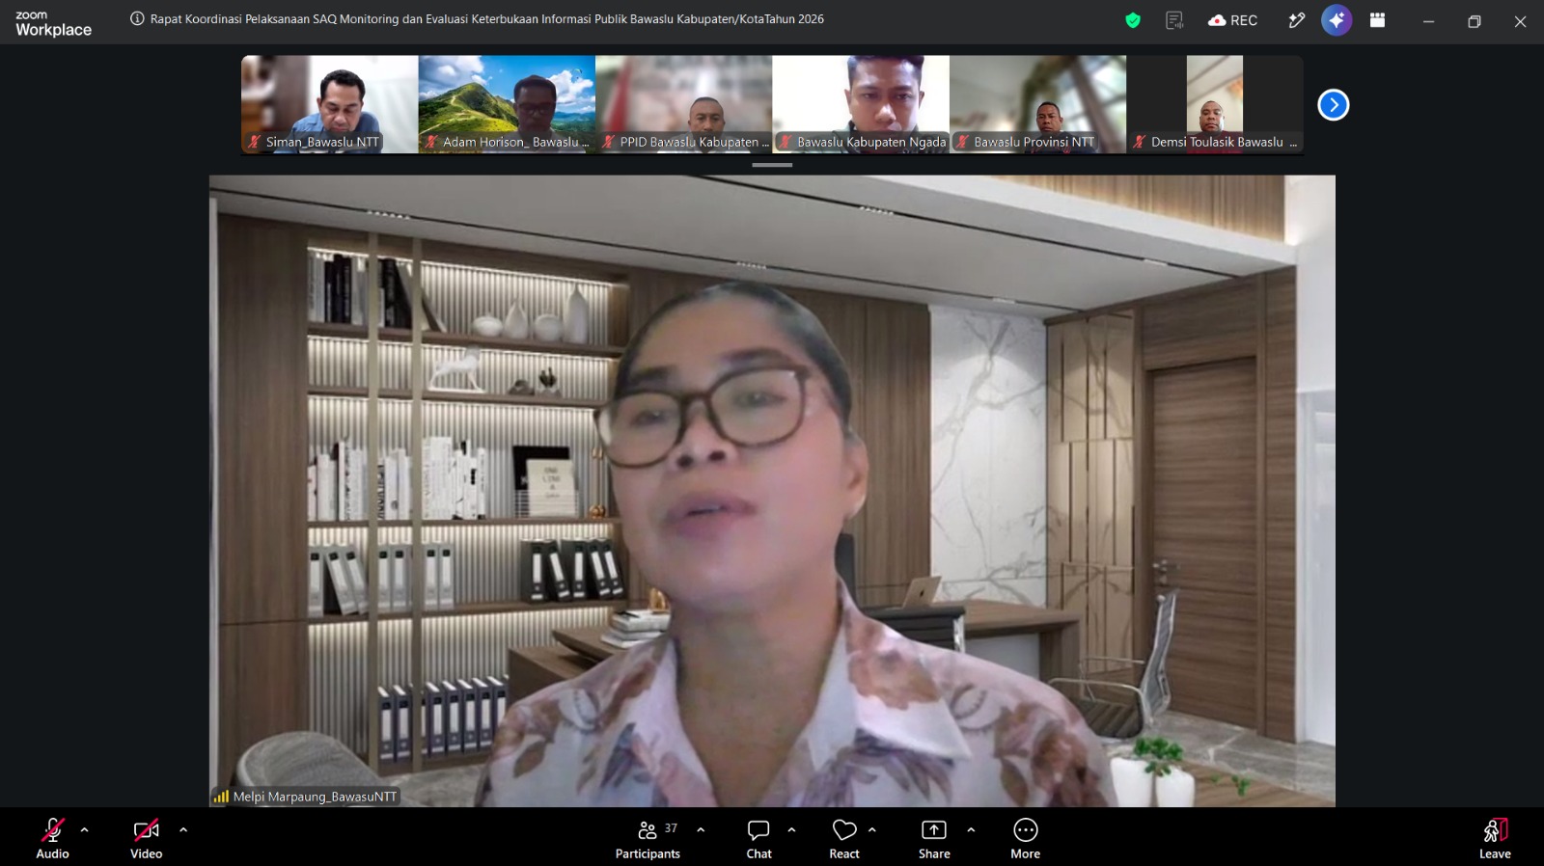Click the muted mic icon on Siman_Bawaslu NTT
Screen dimensions: 1544x866
pos(255,142)
